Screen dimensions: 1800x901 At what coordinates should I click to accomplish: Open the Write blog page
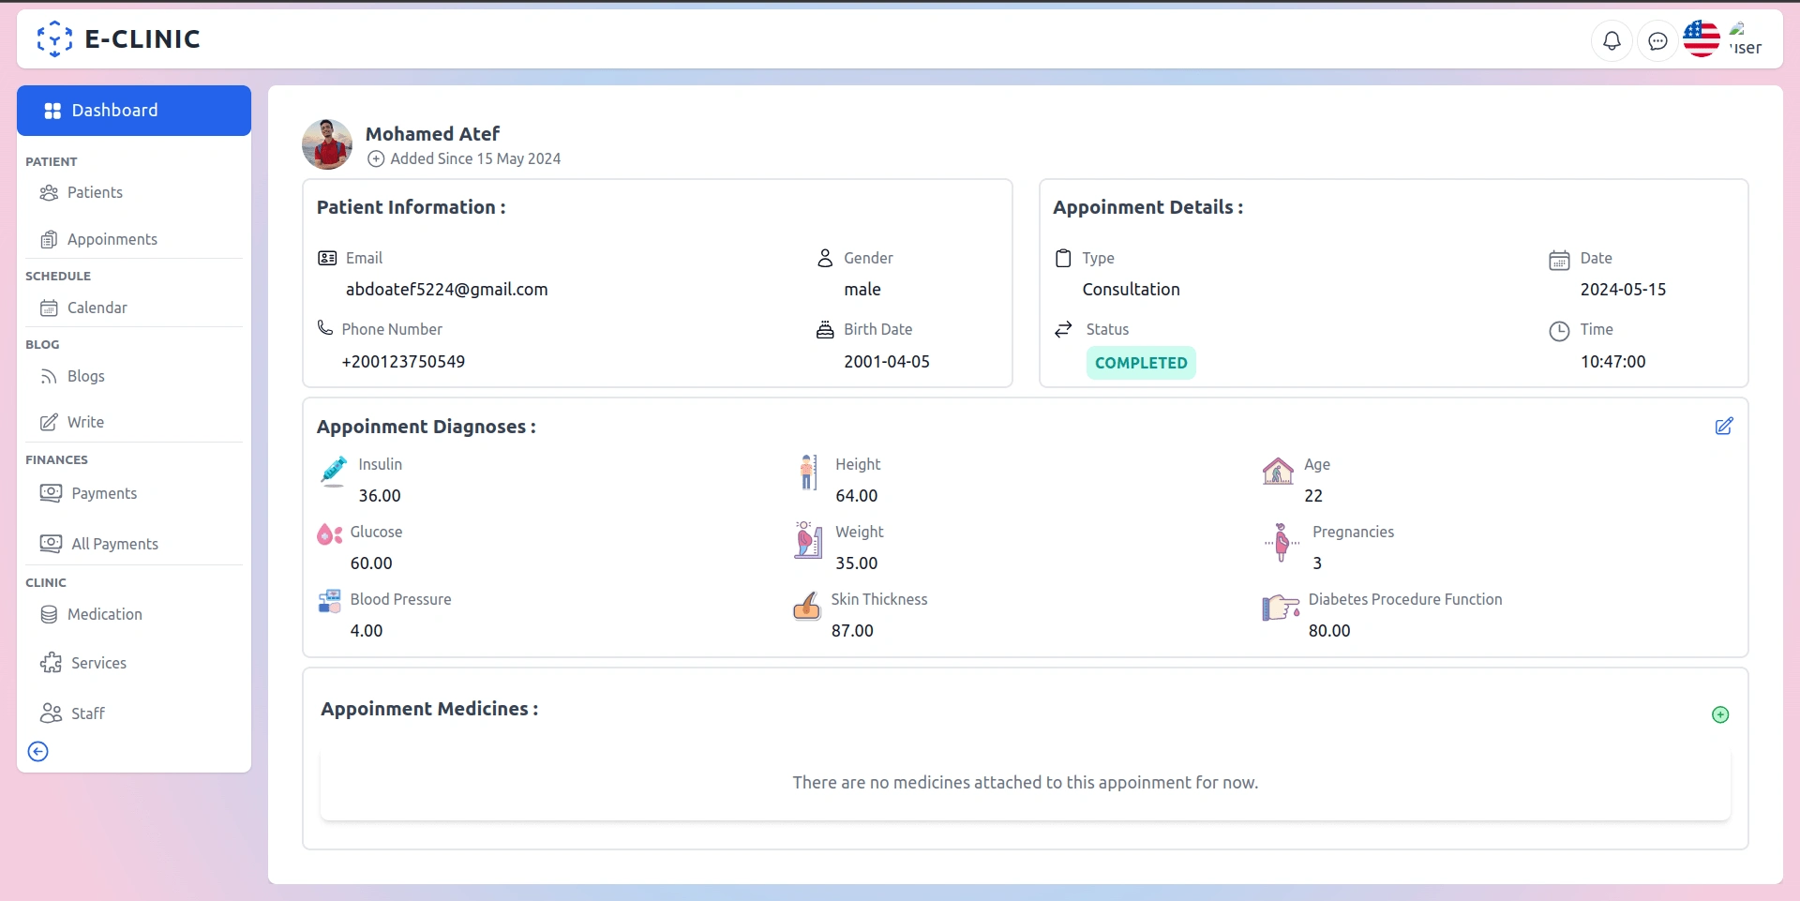(x=85, y=422)
